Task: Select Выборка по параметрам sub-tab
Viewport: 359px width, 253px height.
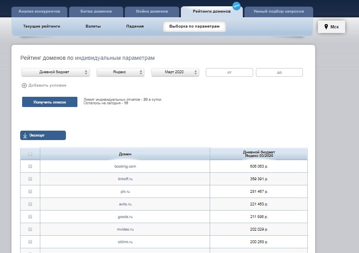Action: pos(194,26)
